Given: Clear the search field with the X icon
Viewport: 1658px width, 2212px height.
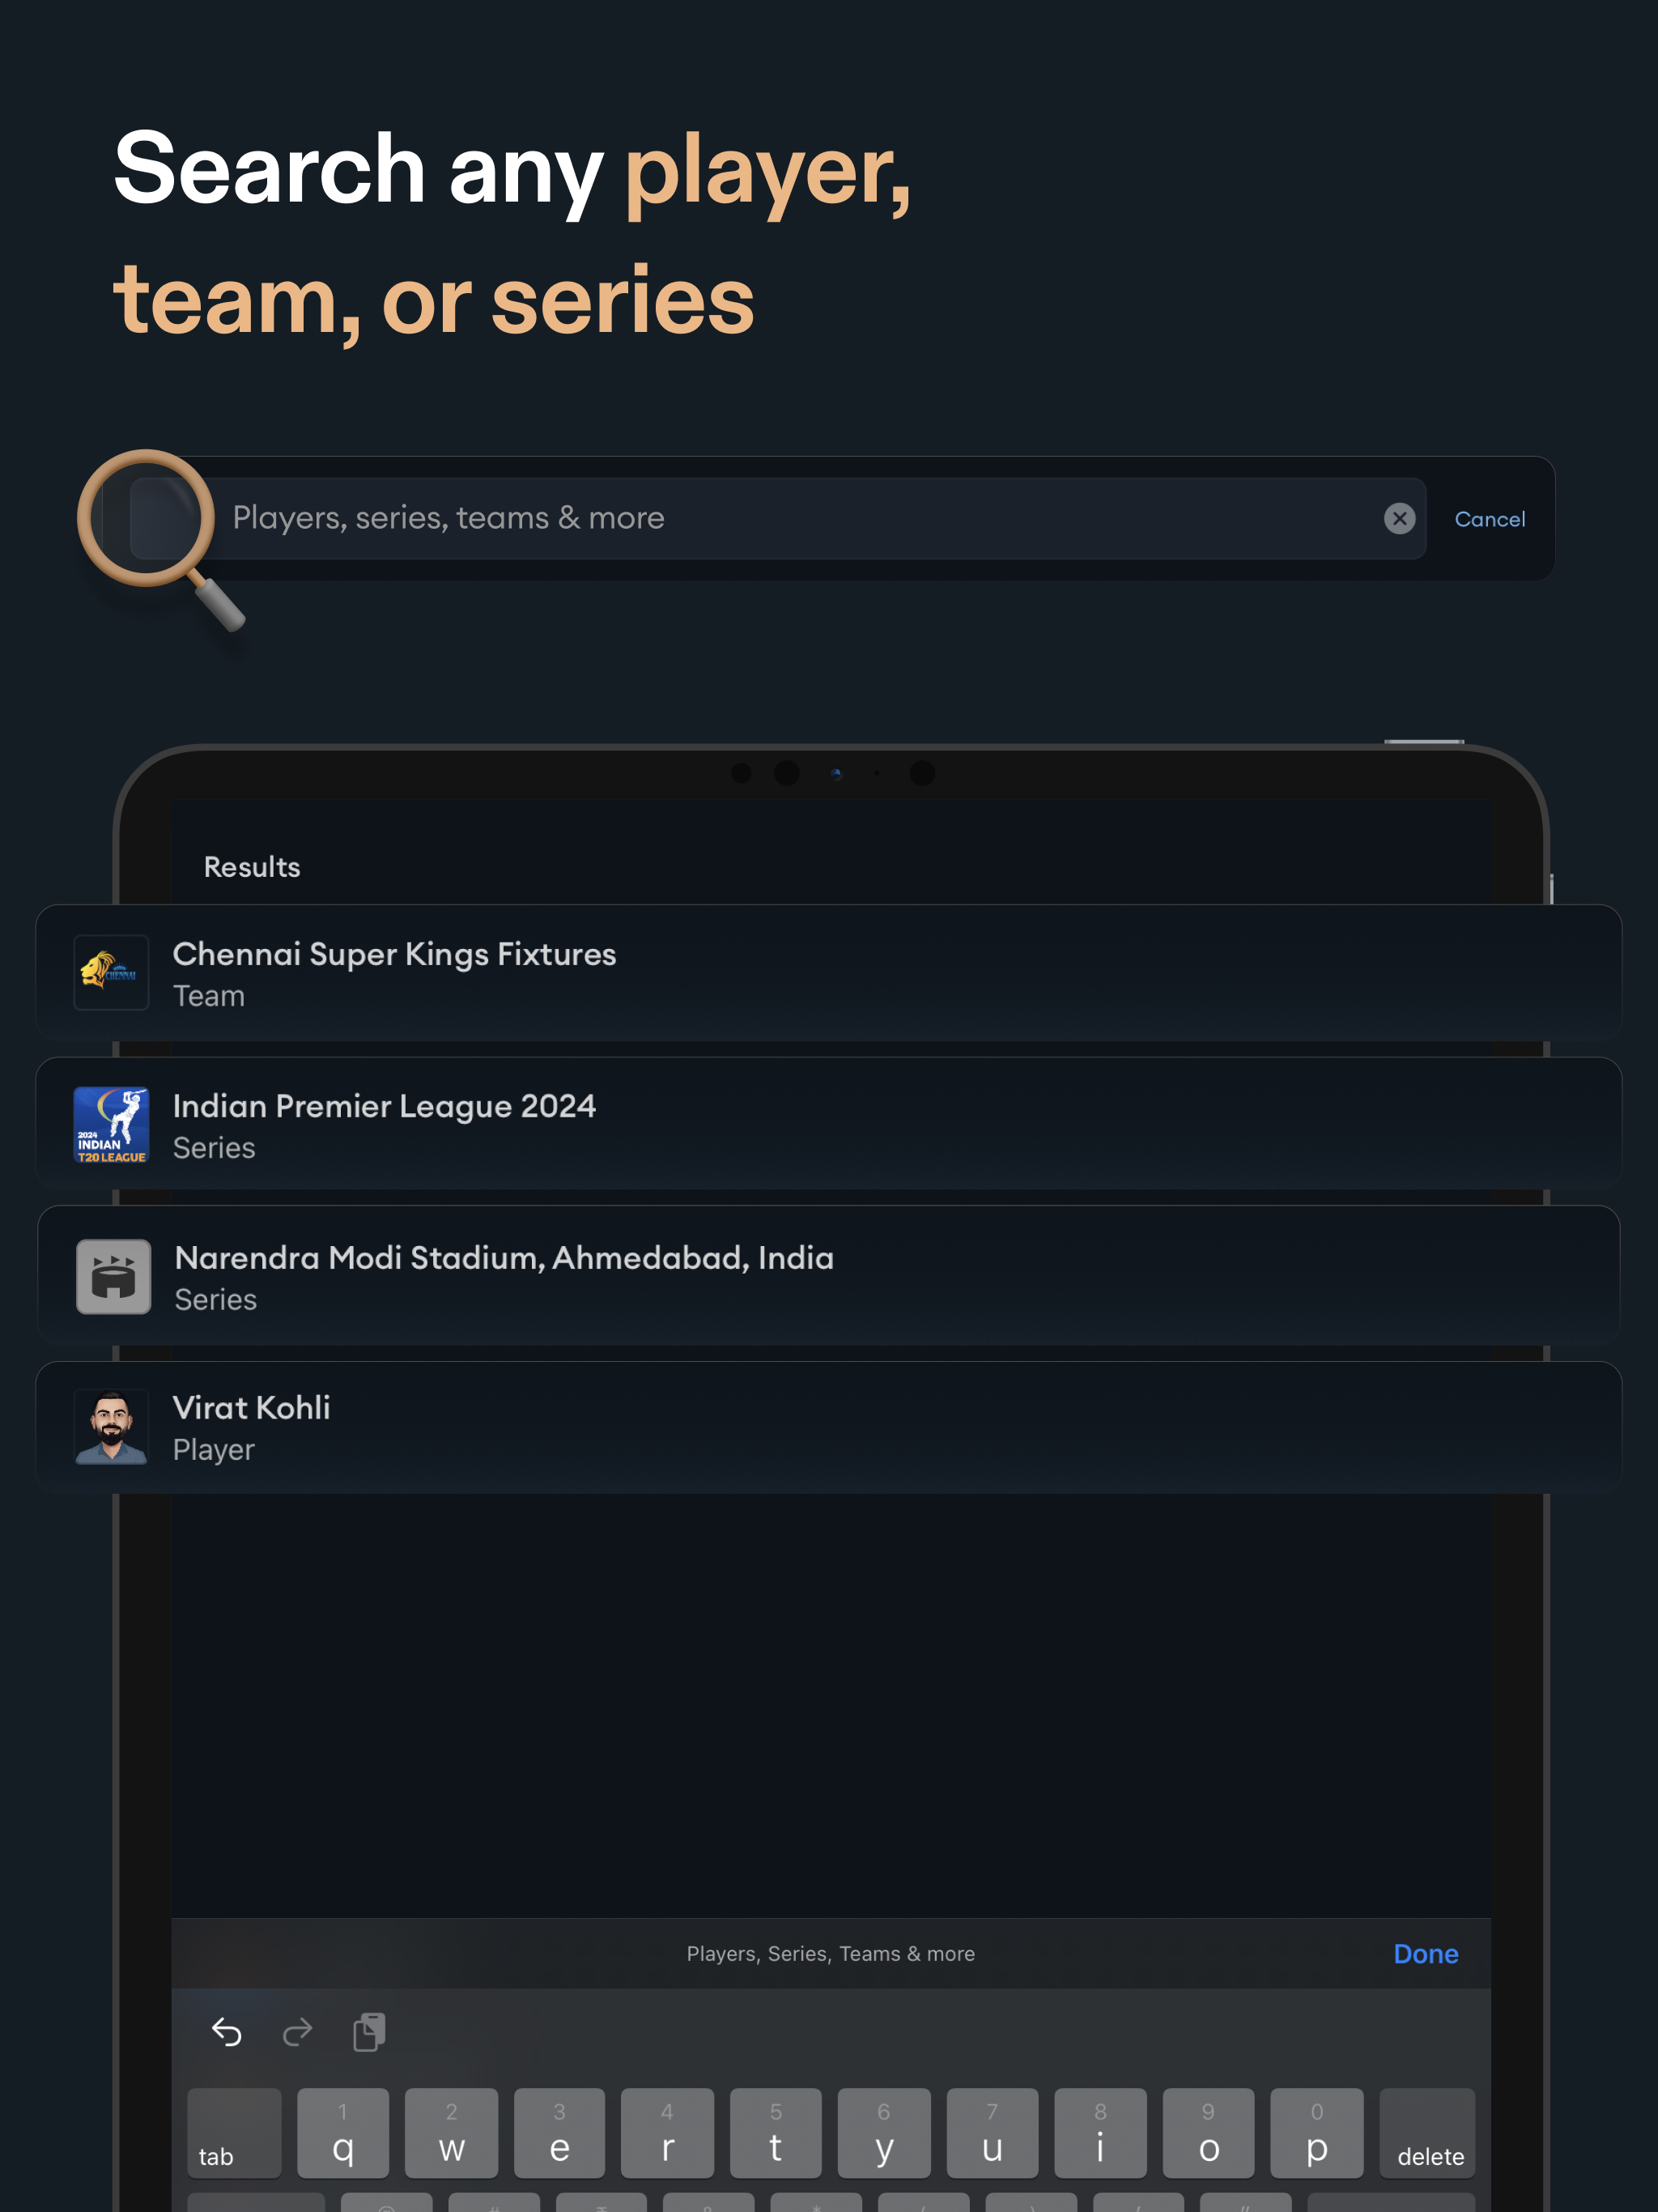Looking at the screenshot, I should (1399, 518).
